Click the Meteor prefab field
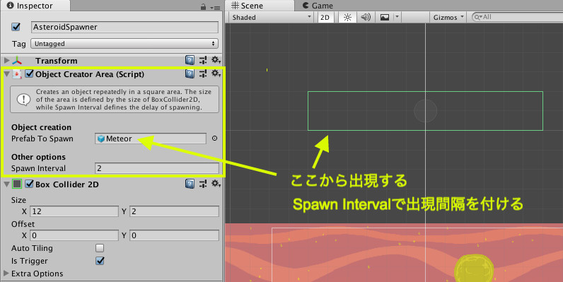The image size is (563, 282). coord(151,139)
